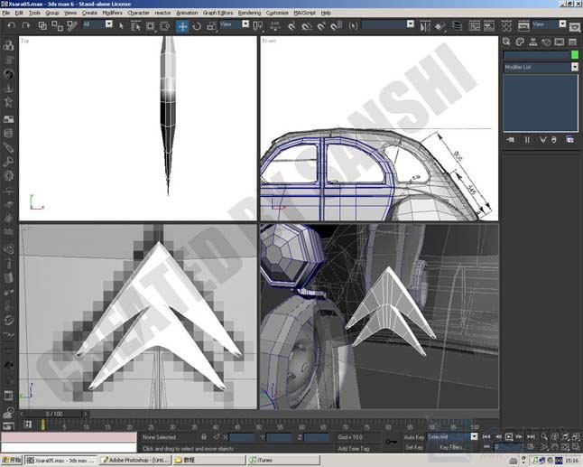Toggle Window/Crossing selection mode

point(165,25)
